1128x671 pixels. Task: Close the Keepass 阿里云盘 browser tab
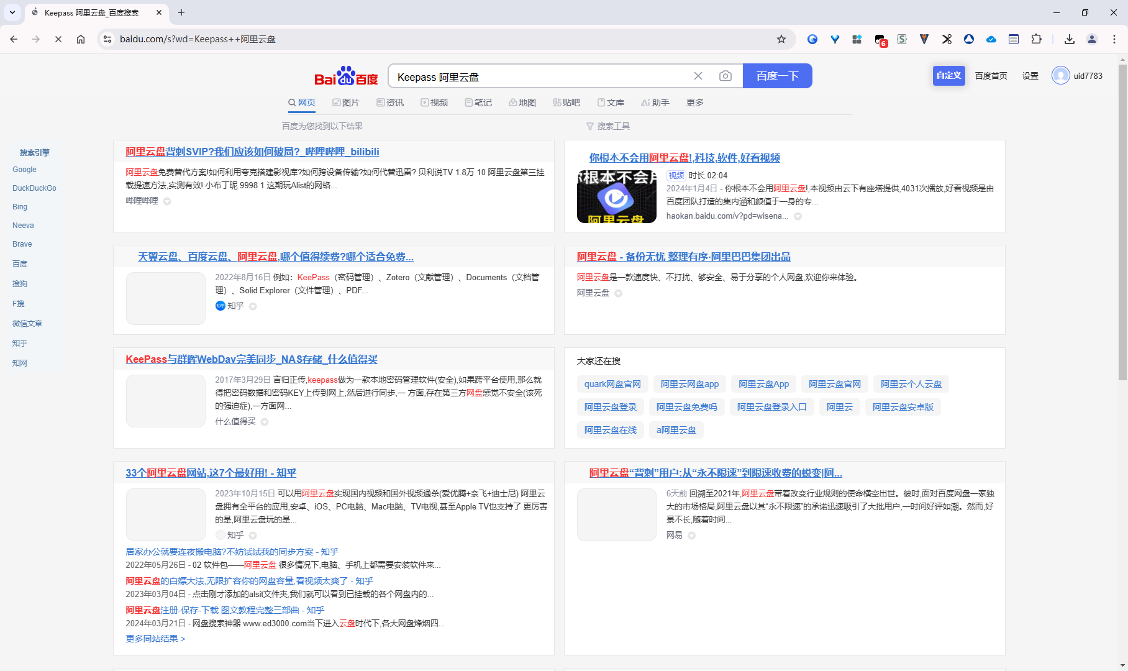tap(159, 12)
